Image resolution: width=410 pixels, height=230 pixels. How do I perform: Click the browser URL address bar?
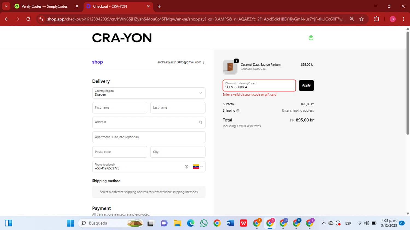[x=196, y=19]
